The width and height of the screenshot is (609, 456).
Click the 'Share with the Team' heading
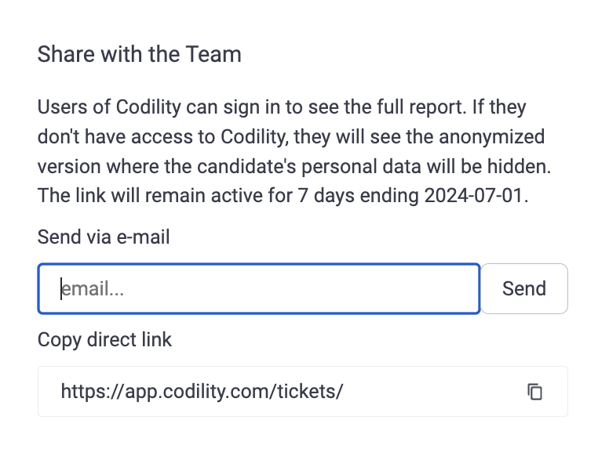pyautogui.click(x=140, y=54)
